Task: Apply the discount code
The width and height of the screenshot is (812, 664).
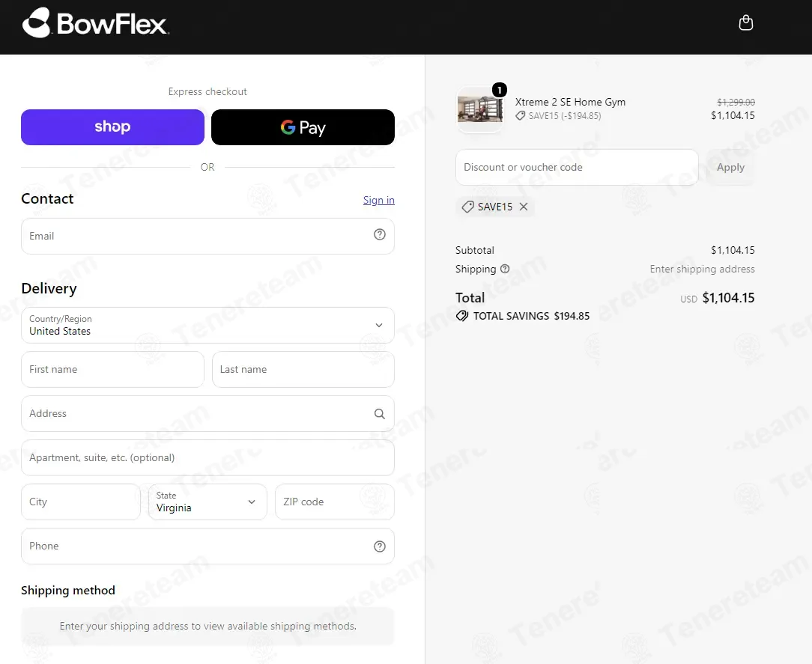Action: pos(730,167)
